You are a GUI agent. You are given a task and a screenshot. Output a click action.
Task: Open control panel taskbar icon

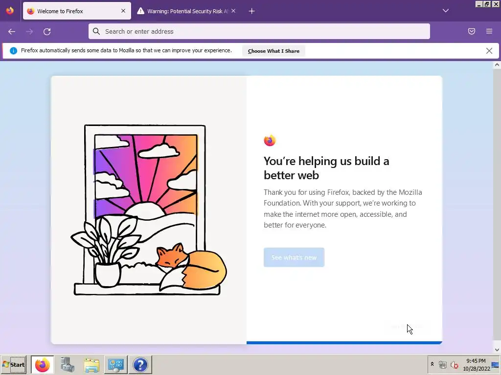click(x=115, y=364)
